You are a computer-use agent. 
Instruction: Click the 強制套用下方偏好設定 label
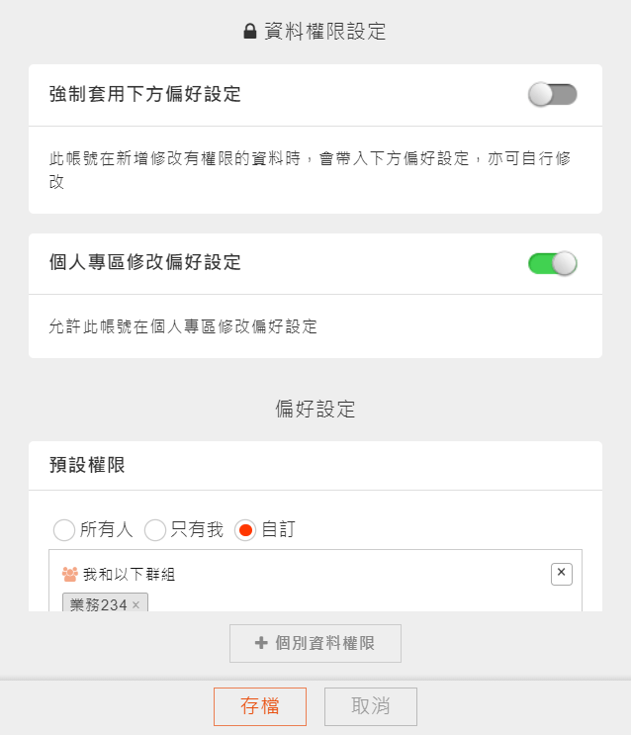[x=144, y=94]
